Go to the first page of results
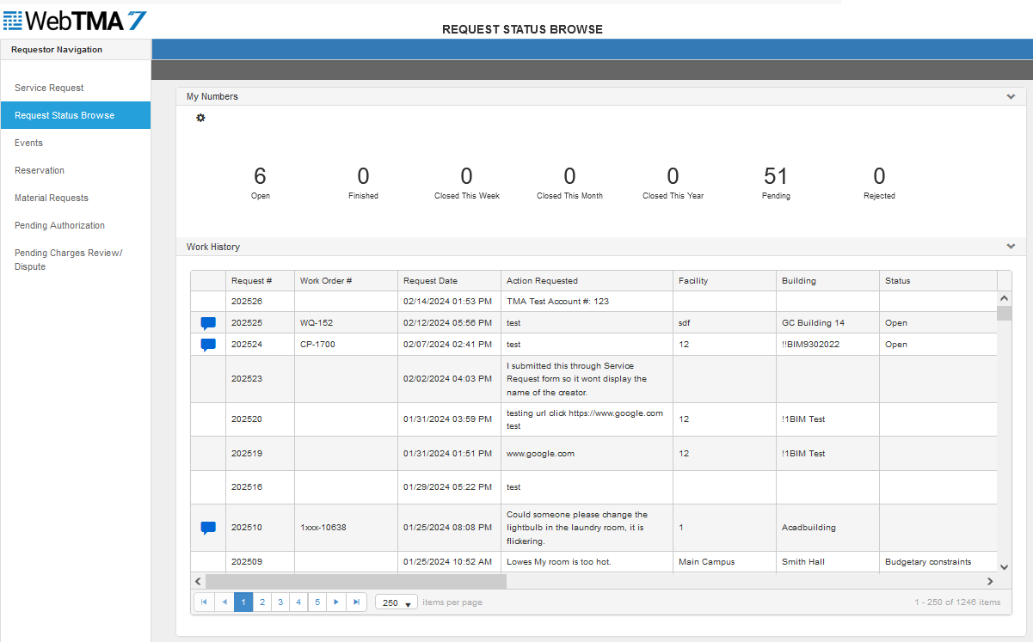 pyautogui.click(x=204, y=602)
